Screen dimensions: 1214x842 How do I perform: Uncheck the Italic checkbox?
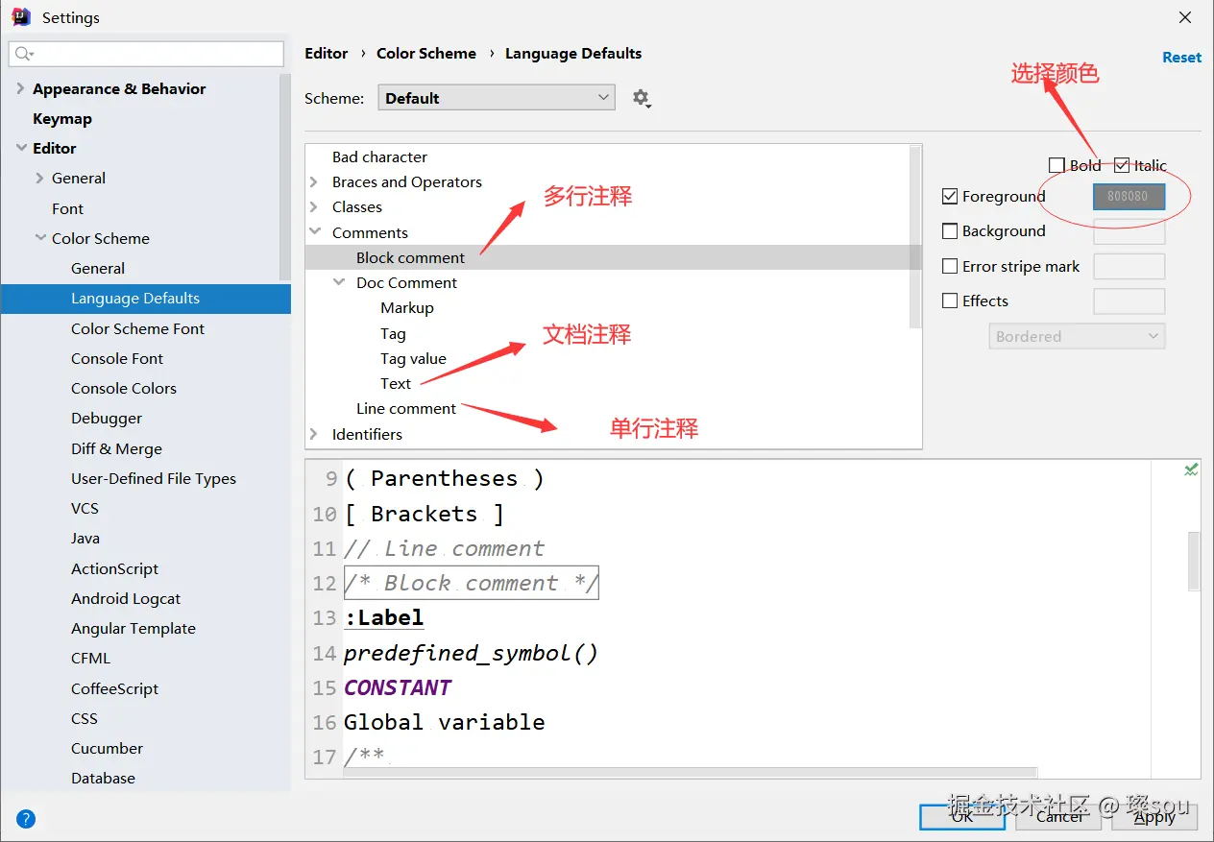(1122, 165)
